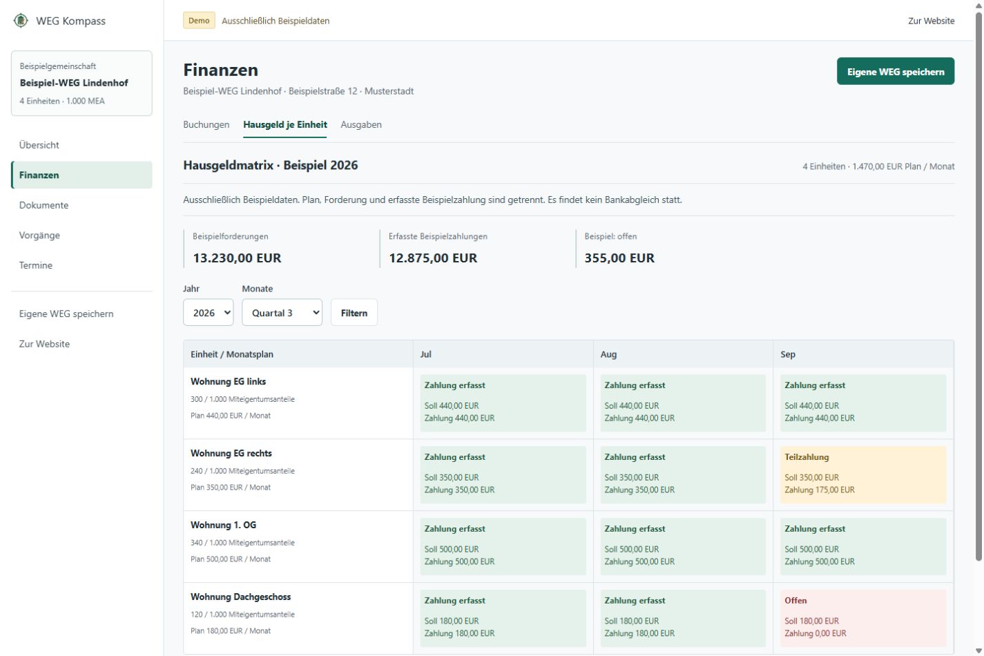Viewport: 984px width, 656px height.
Task: Click the Beispielforderungen value 13.230,00 EUR
Action: point(237,258)
